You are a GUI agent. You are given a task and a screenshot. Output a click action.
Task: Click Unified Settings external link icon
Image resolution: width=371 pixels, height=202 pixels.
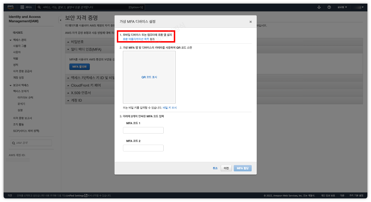[86, 196]
